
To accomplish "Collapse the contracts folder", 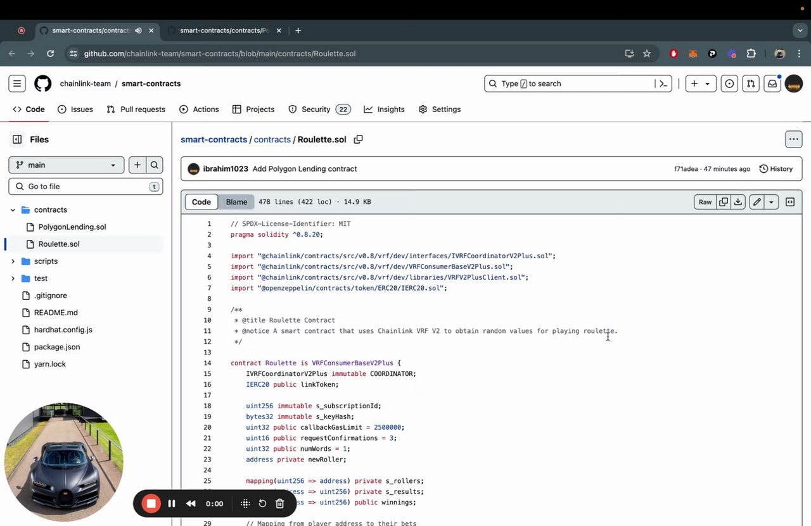I will [x=13, y=210].
